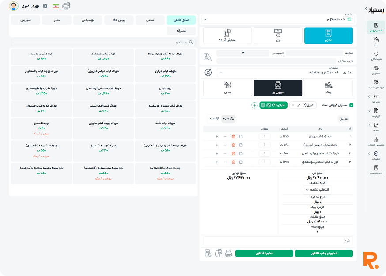Select the سنتی category tab
386x276 pixels.
pos(150,20)
